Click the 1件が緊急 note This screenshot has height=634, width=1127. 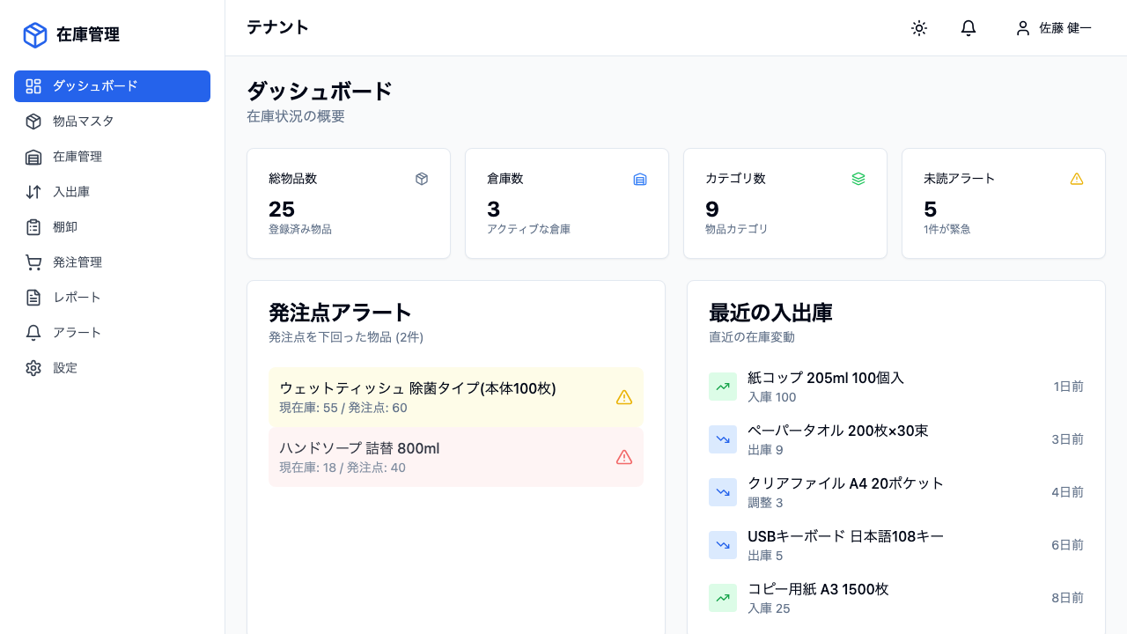coord(947,229)
